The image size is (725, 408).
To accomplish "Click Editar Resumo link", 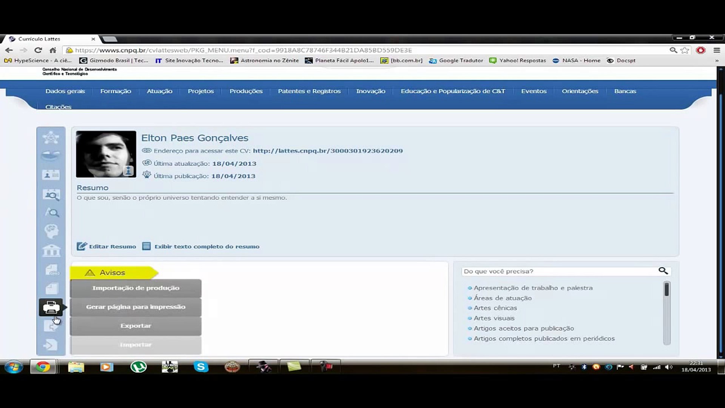I will (x=107, y=246).
